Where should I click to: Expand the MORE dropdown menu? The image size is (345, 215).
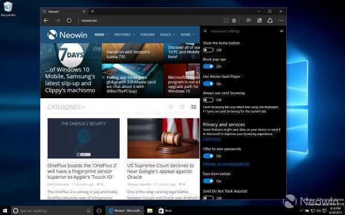[x=187, y=34]
